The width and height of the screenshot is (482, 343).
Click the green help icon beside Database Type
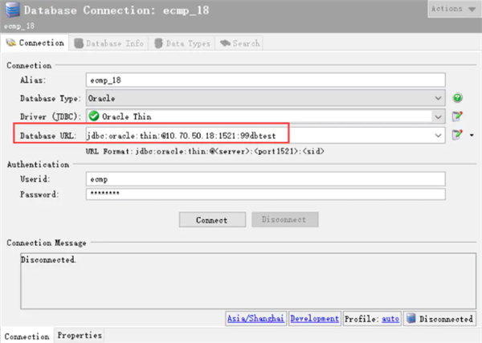click(458, 98)
